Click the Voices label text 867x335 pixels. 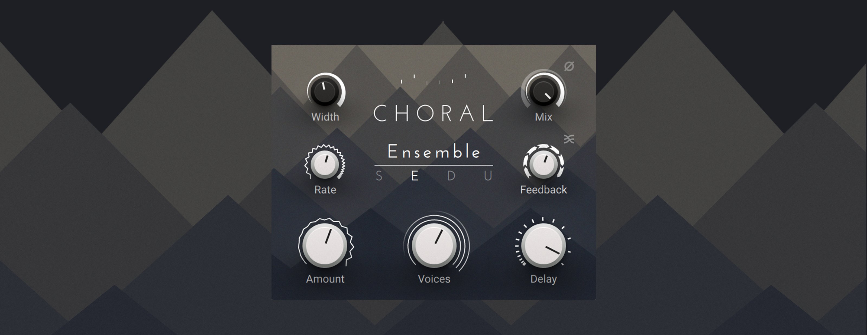coord(434,279)
